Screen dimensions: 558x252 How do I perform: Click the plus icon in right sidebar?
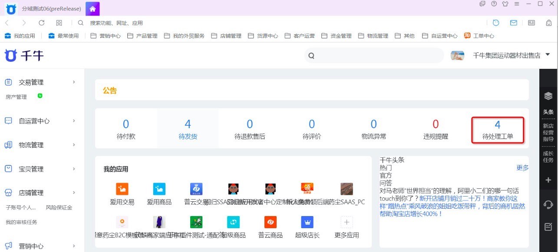(x=548, y=180)
